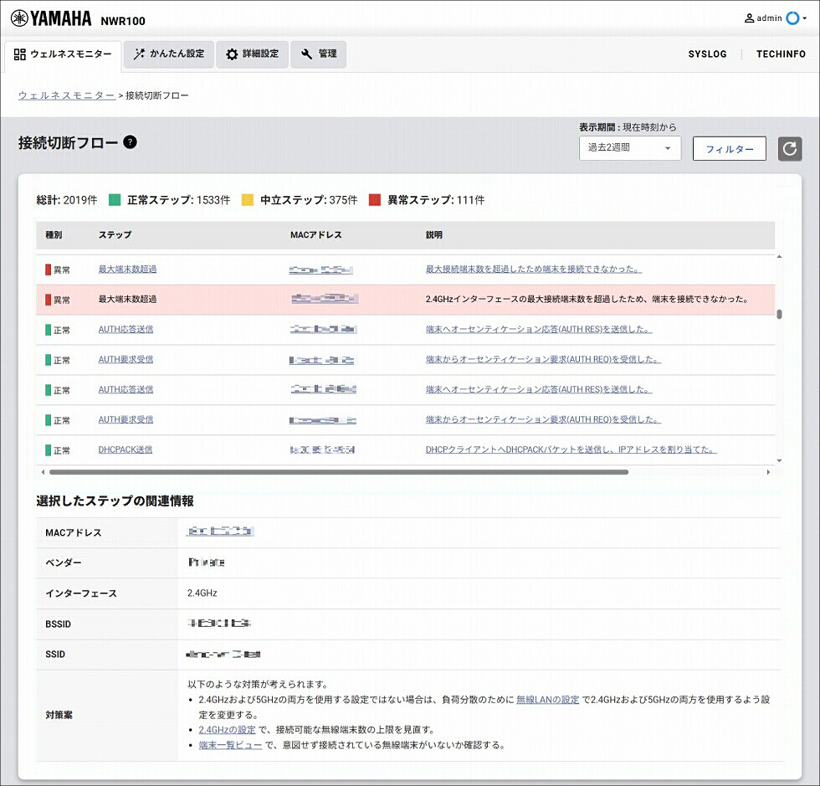This screenshot has height=786, width=820.
Task: Expand the admin account menu arrow
Action: pos(804,18)
